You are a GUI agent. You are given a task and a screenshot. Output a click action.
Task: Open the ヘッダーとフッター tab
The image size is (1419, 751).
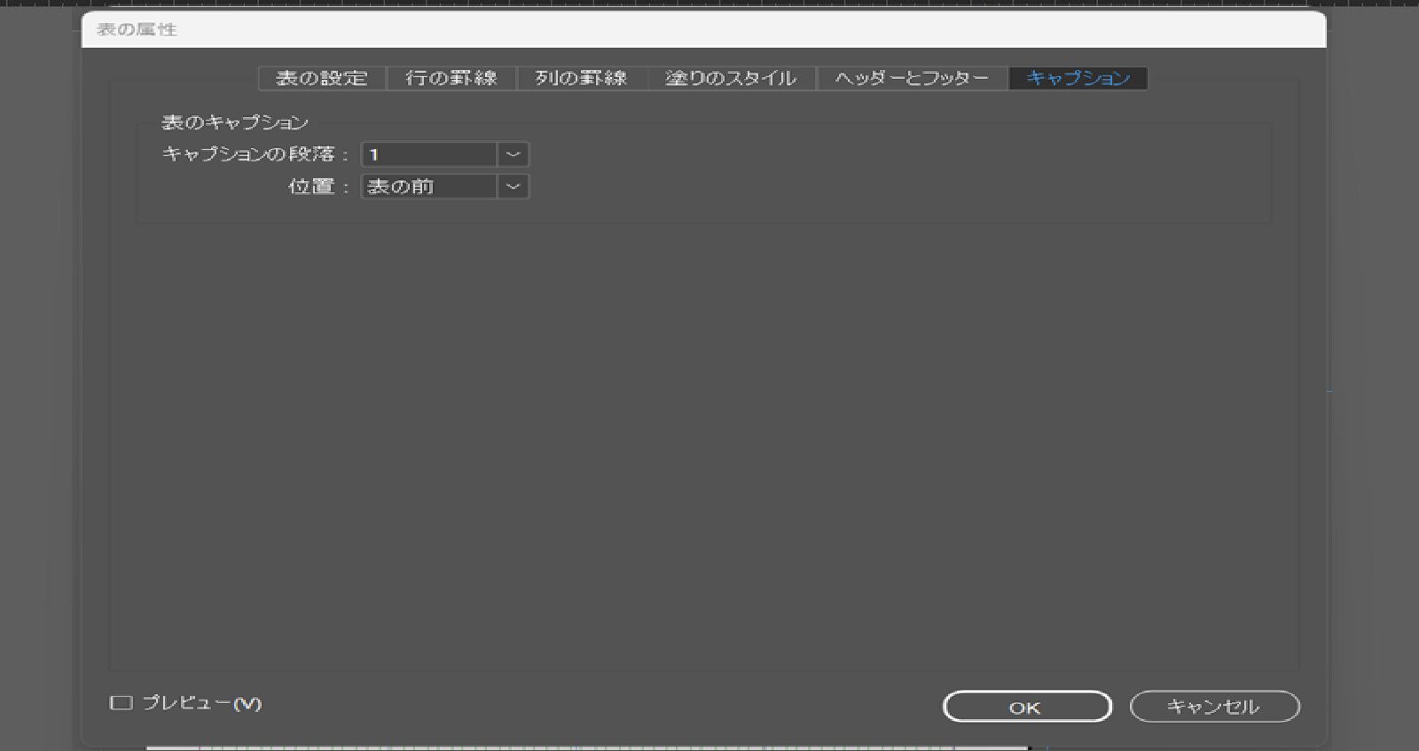912,78
